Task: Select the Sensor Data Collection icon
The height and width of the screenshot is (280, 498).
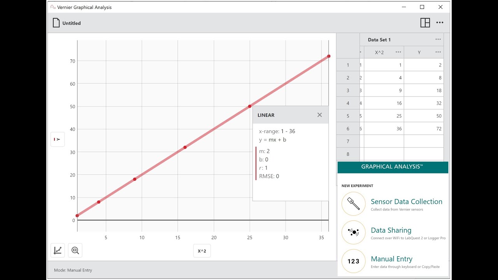Action: 353,204
